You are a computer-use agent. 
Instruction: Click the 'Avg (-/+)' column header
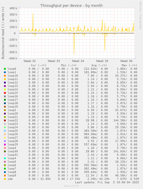pos(99,65)
